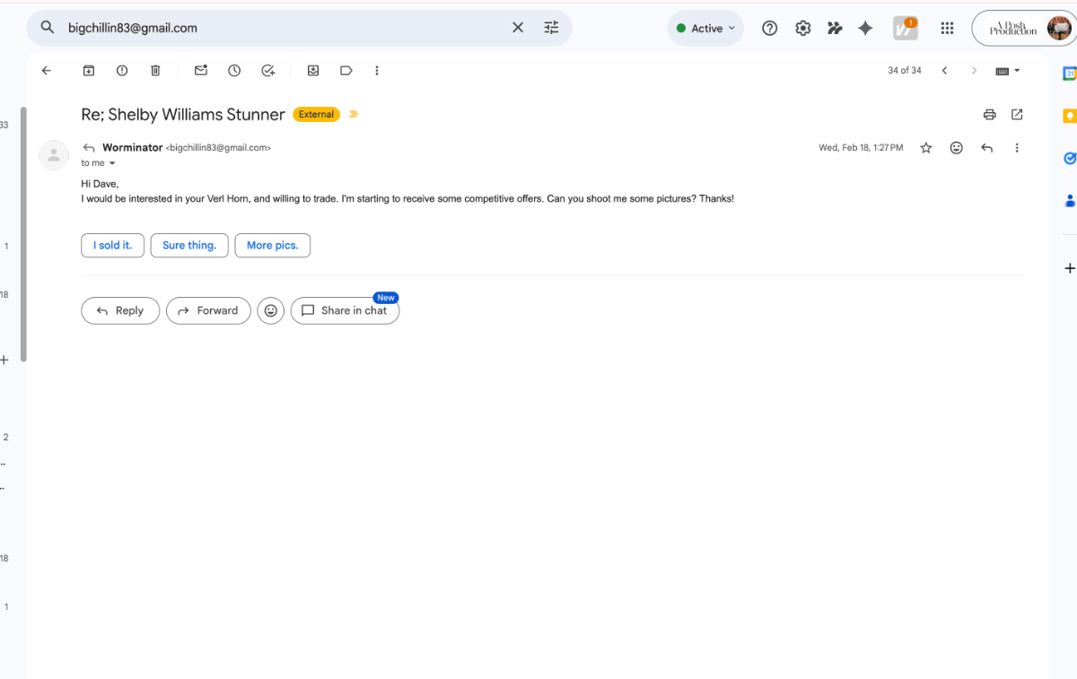This screenshot has height=679, width=1077.
Task: Open Google Calendar in side panel
Action: pyautogui.click(x=1069, y=74)
